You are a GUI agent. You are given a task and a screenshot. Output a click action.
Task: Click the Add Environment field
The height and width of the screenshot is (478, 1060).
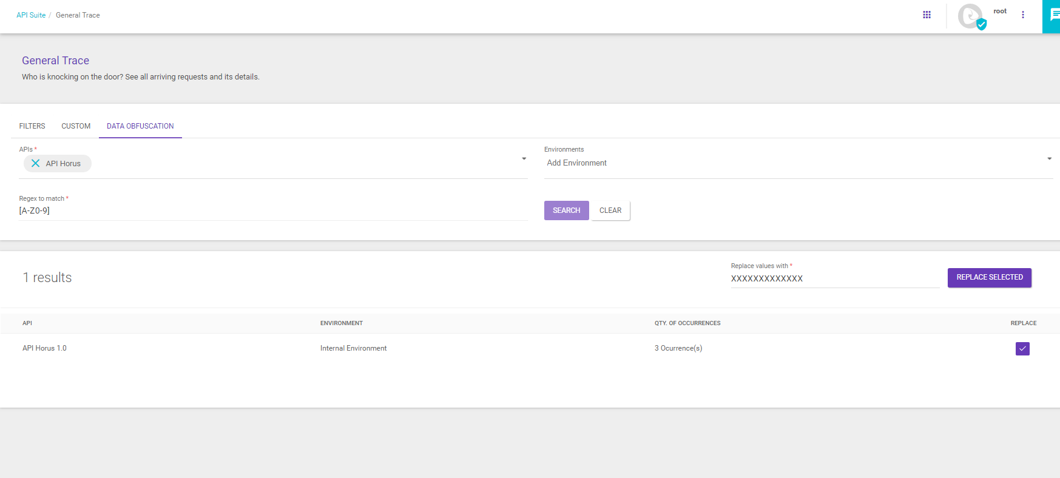789,163
